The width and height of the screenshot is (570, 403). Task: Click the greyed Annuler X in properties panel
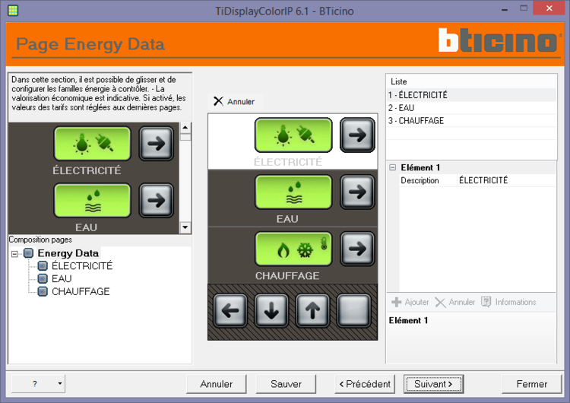440,302
